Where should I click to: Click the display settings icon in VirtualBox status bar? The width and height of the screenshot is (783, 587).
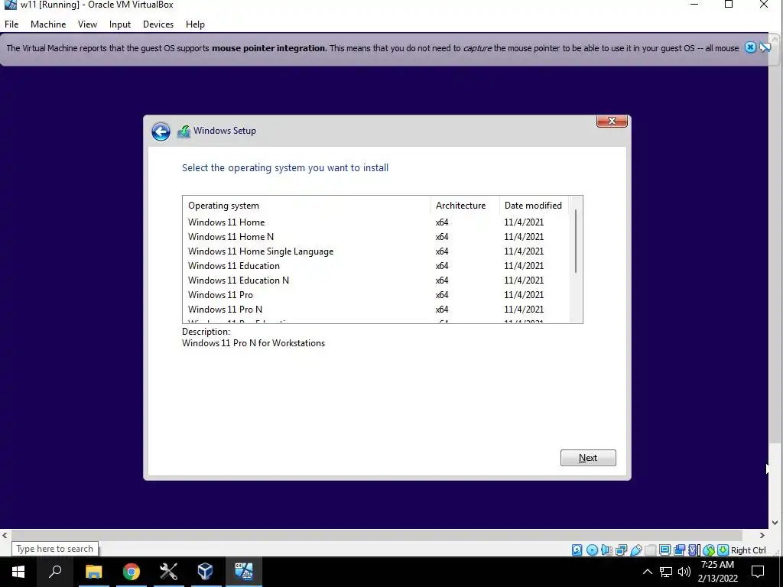pyautogui.click(x=664, y=550)
